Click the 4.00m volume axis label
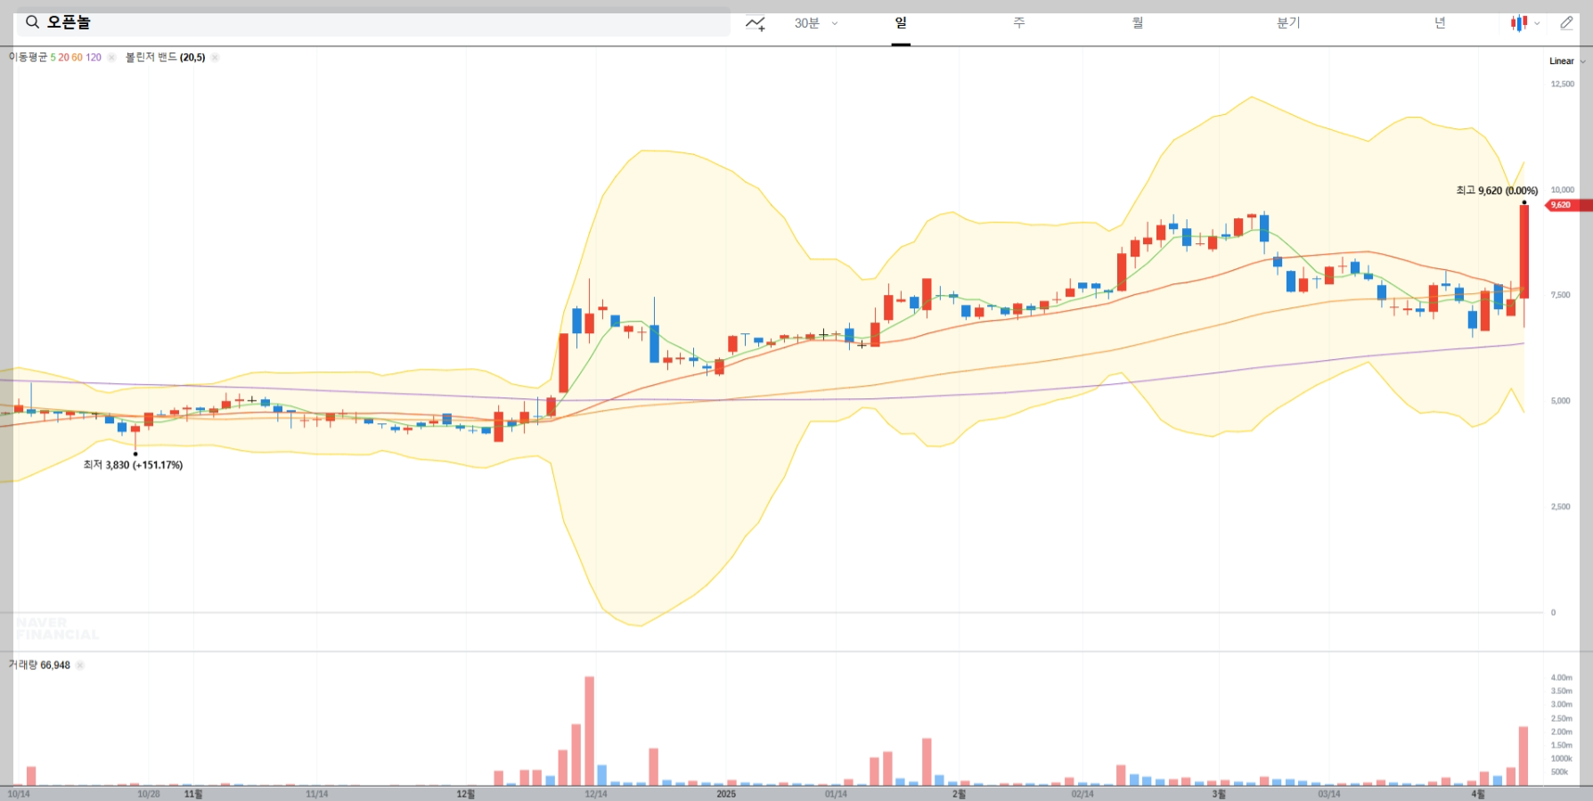This screenshot has width=1593, height=801. [1561, 677]
